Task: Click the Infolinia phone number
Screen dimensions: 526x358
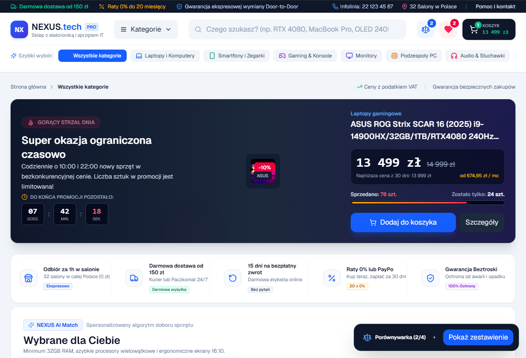Action: tap(366, 7)
